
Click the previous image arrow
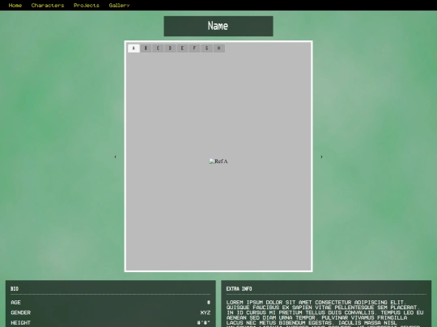click(x=116, y=157)
